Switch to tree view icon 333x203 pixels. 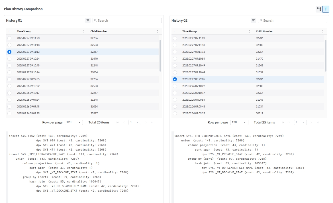click(319, 9)
